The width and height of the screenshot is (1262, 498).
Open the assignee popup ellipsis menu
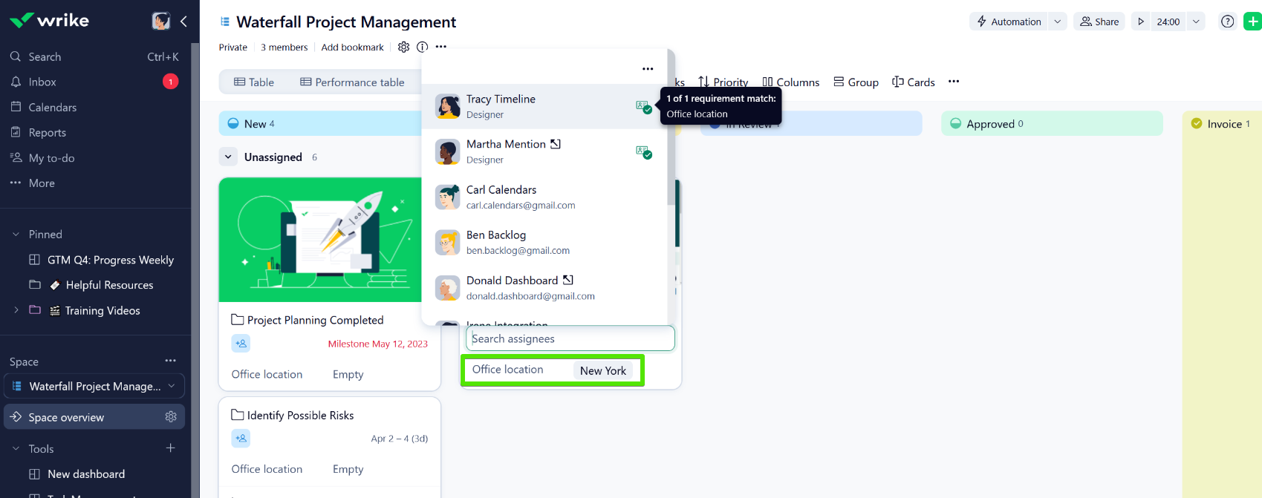pos(648,68)
